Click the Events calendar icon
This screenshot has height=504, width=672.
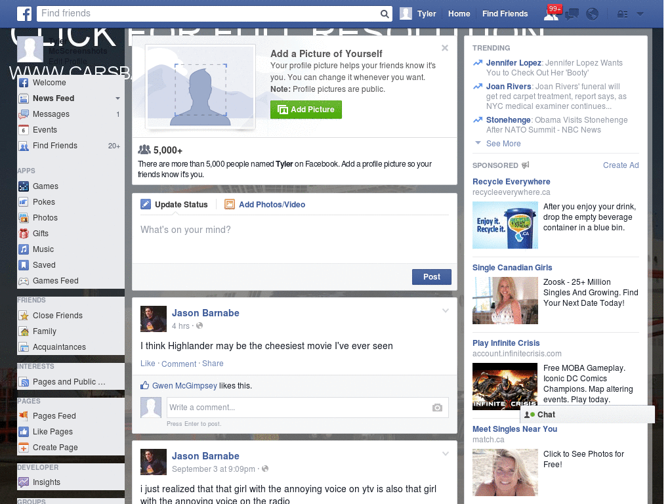coord(24,130)
